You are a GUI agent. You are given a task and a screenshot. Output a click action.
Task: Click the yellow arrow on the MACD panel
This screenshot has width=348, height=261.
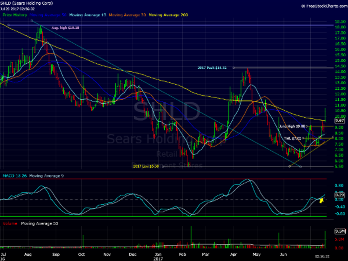point(321,201)
